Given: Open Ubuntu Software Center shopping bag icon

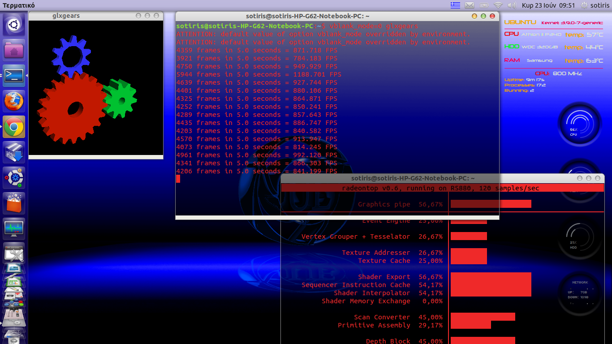Looking at the screenshot, I should 14,203.
